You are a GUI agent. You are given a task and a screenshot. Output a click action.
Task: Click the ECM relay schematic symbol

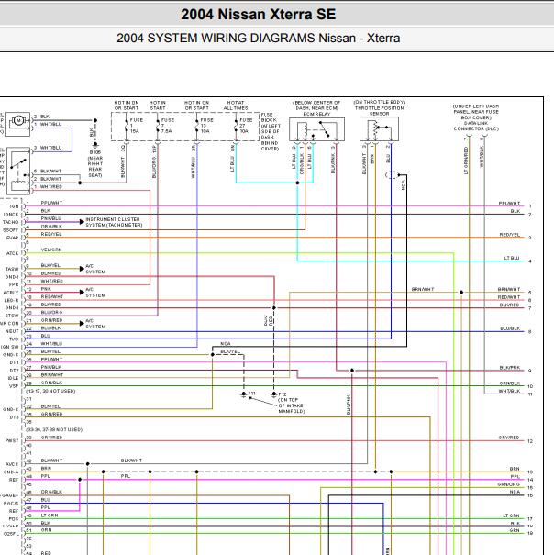pyautogui.click(x=316, y=129)
